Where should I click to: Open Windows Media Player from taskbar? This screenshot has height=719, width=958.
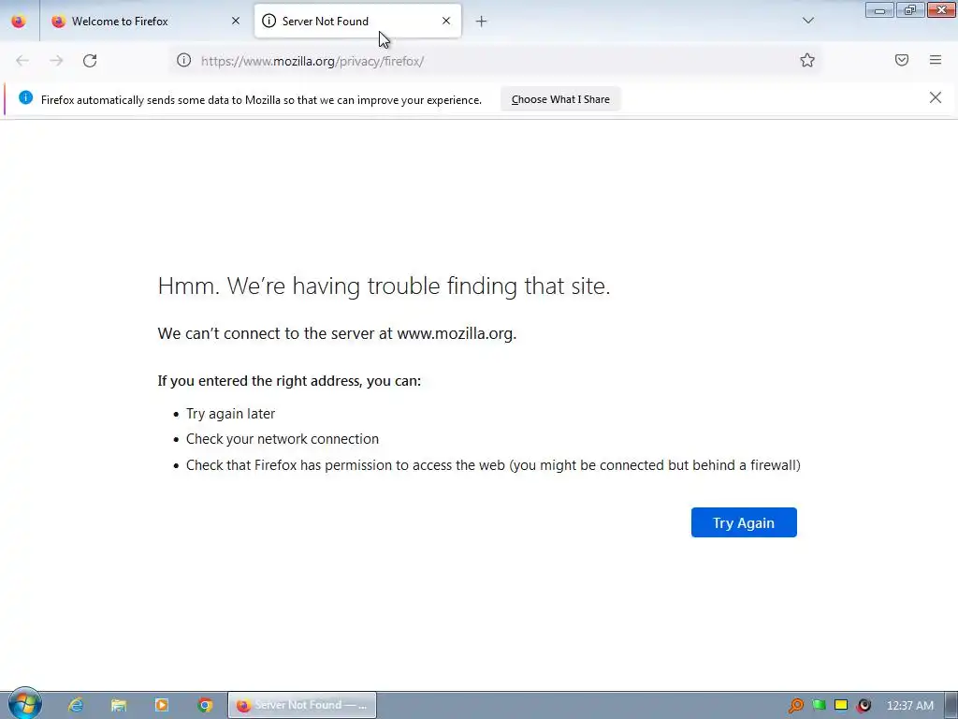pyautogui.click(x=162, y=705)
